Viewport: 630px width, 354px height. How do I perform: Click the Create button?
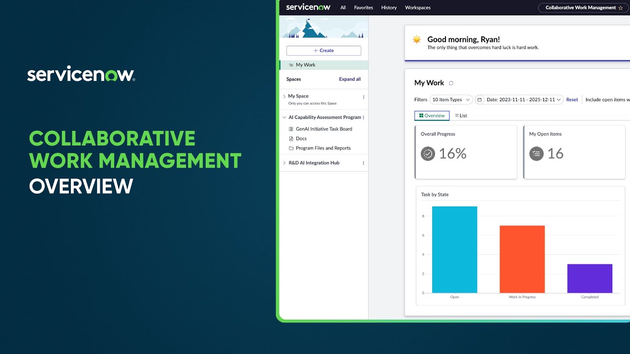coord(323,50)
